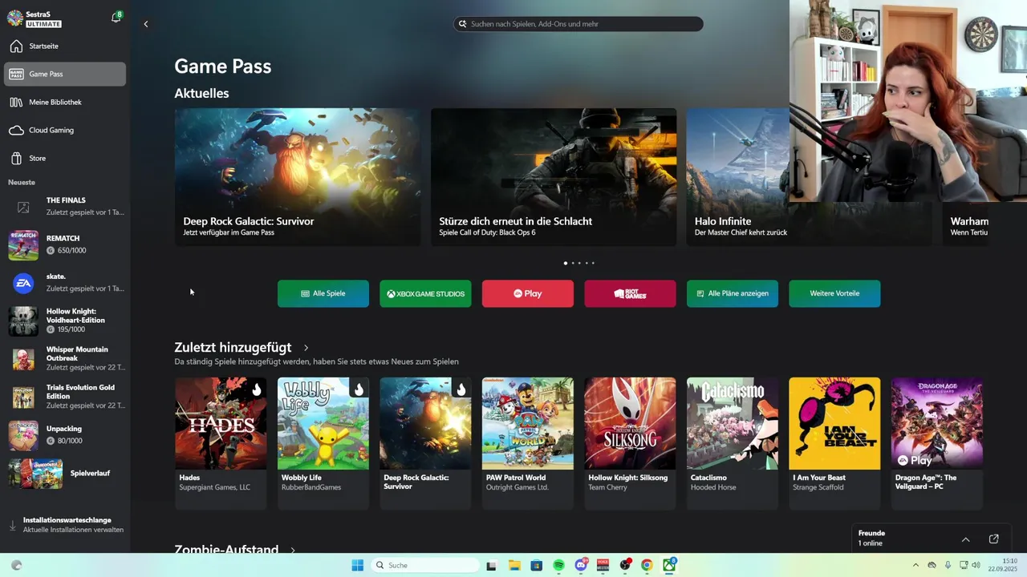1027x577 pixels.
Task: Open Meine Bibliothek in the sidebar
Action: (x=65, y=102)
